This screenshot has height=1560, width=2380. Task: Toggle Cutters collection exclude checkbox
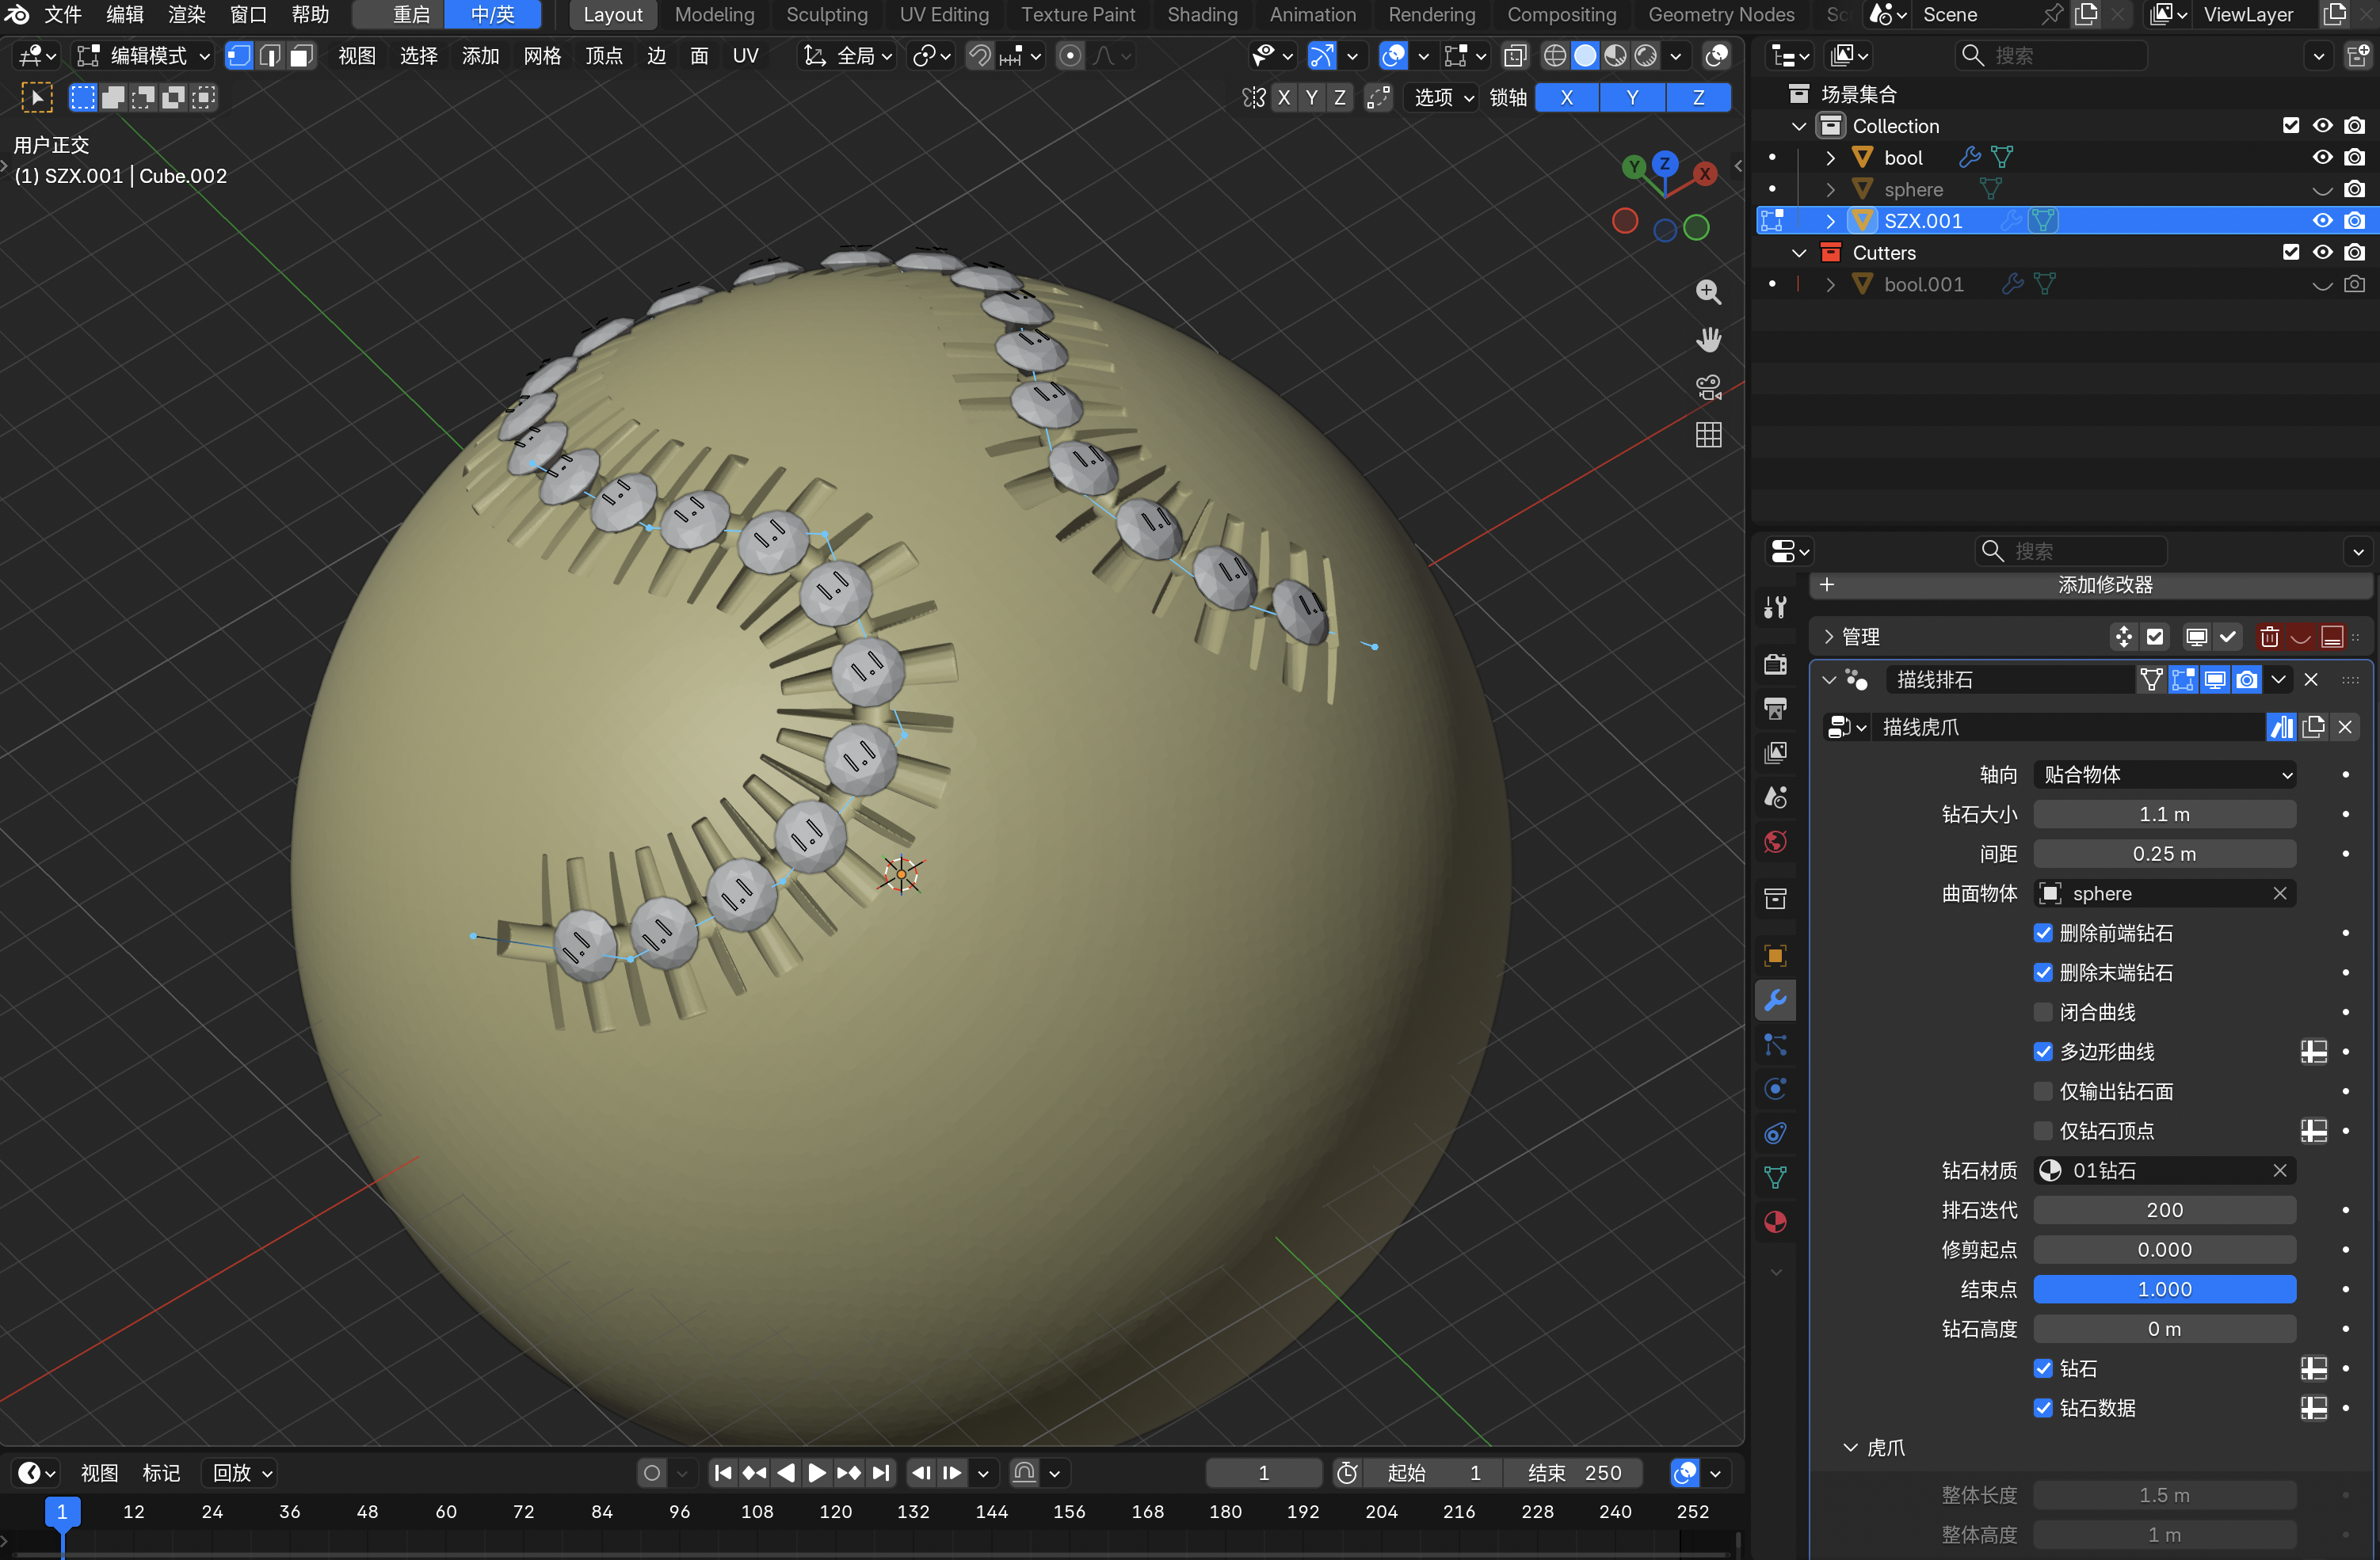[x=2290, y=253]
